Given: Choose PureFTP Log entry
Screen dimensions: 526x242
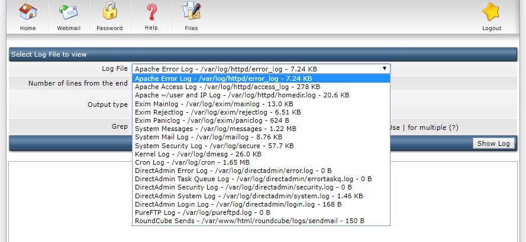Looking at the screenshot, I should (261, 212).
